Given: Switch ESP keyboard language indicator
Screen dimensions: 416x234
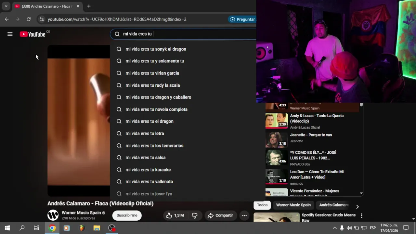Looking at the screenshot, I should (x=373, y=228).
